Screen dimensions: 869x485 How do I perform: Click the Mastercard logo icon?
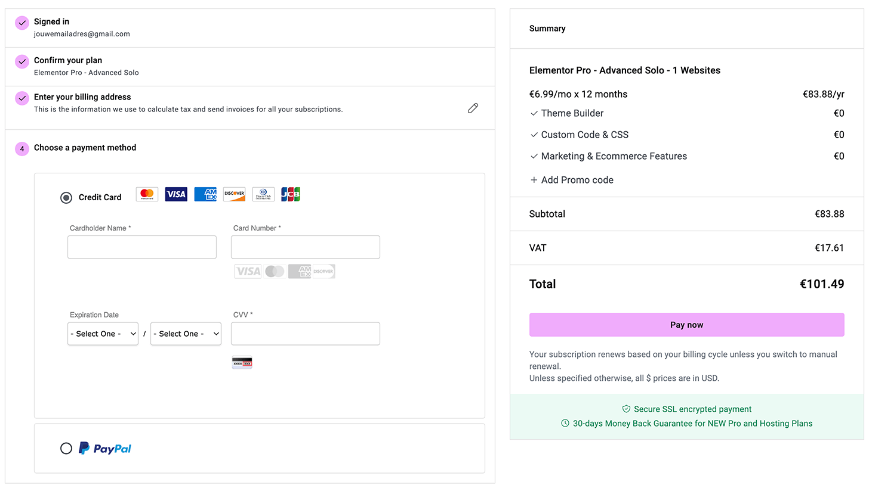tap(147, 194)
